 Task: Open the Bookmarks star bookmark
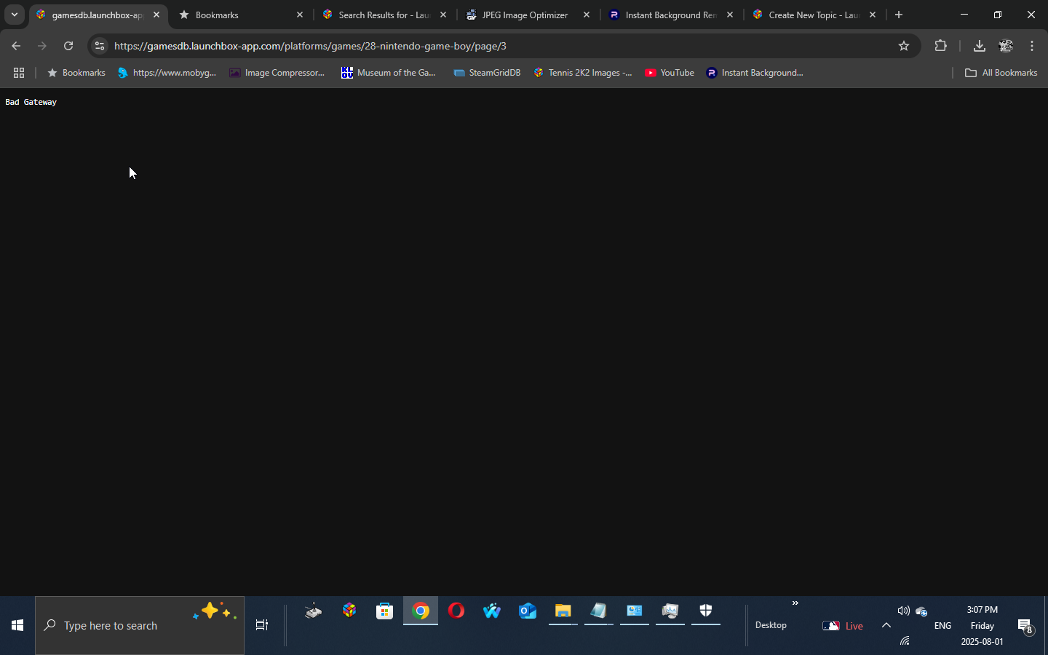[76, 73]
